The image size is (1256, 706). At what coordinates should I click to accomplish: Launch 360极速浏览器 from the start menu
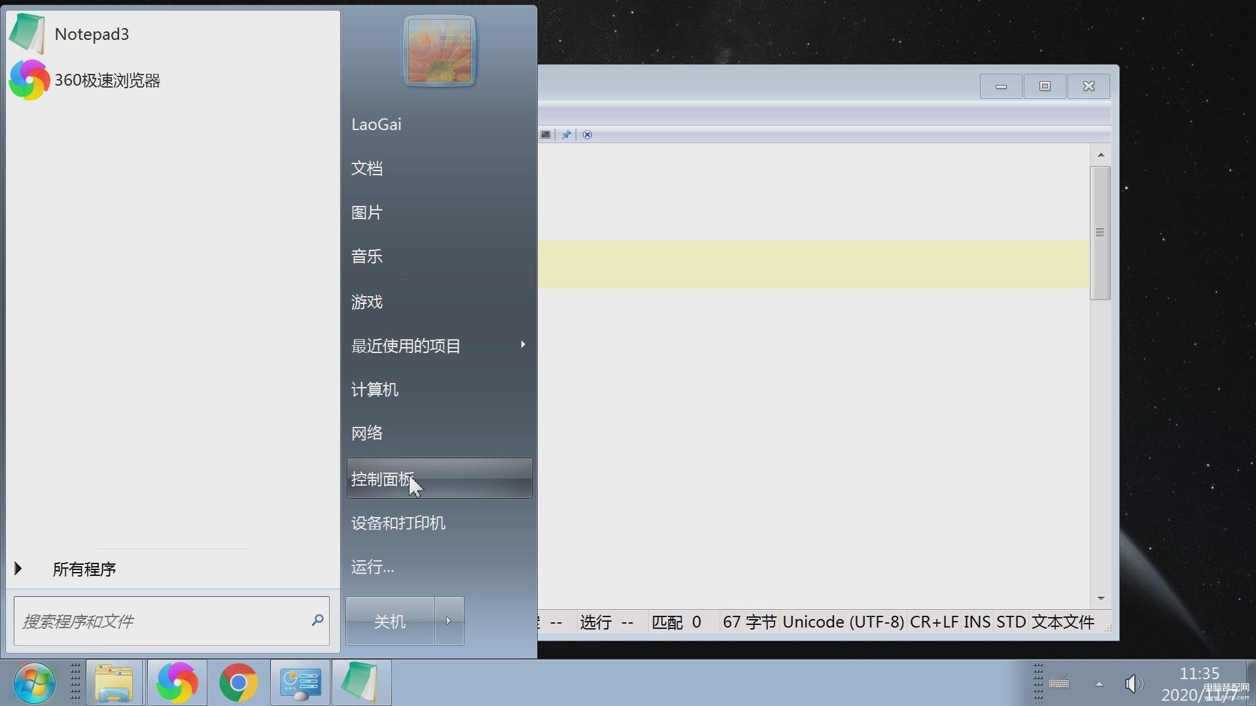point(107,80)
